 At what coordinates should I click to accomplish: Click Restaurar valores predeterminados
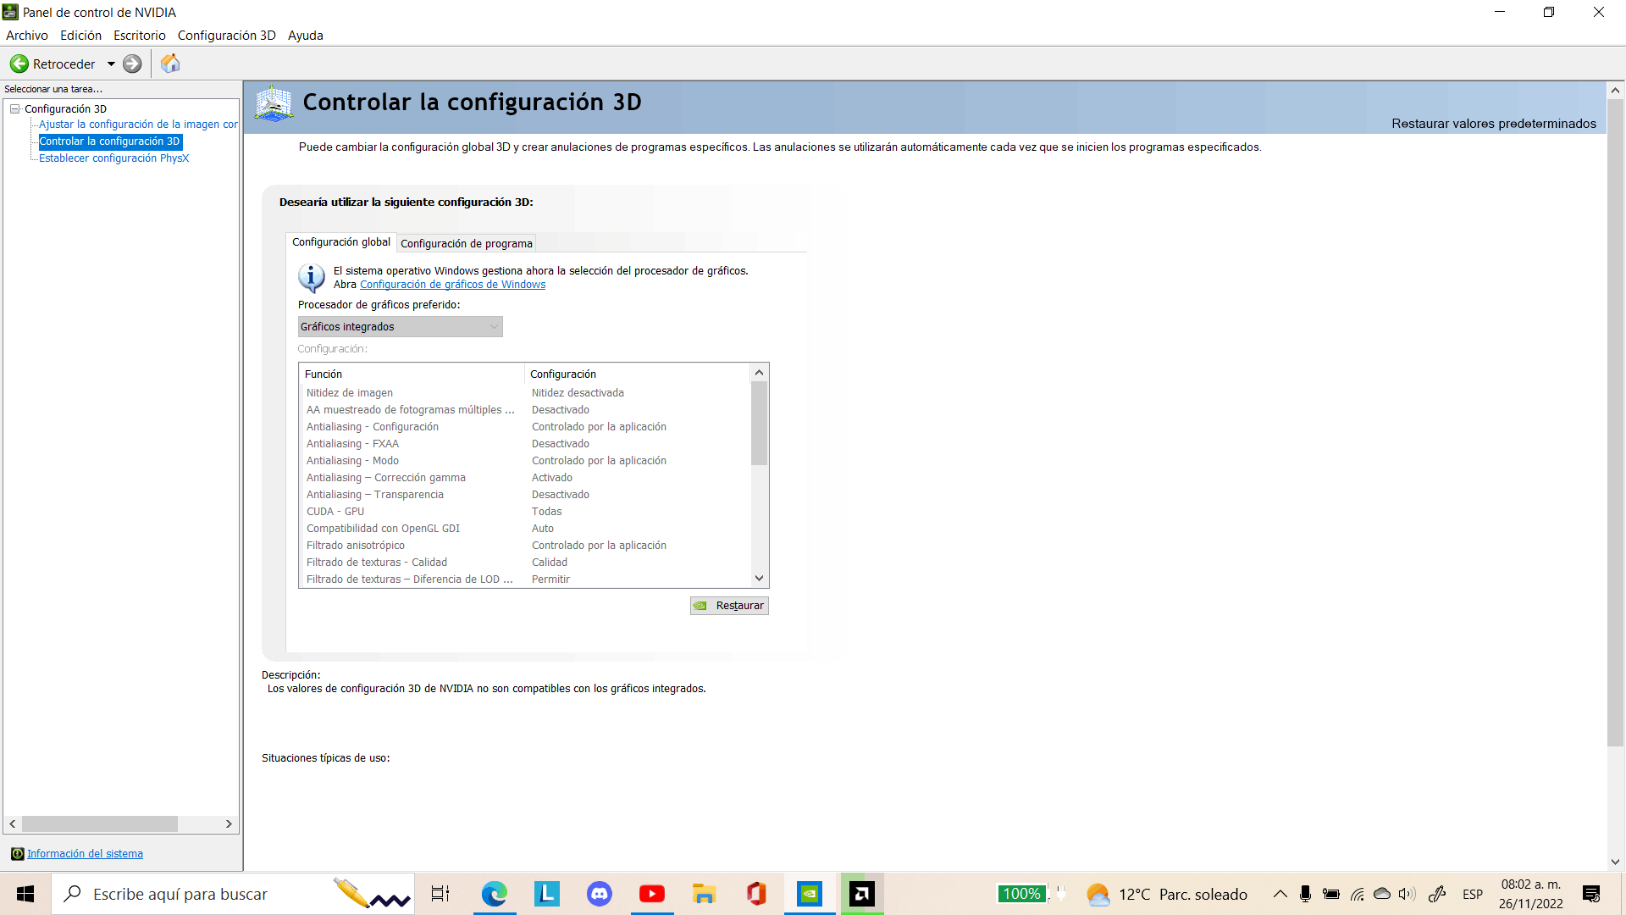[x=1493, y=124]
